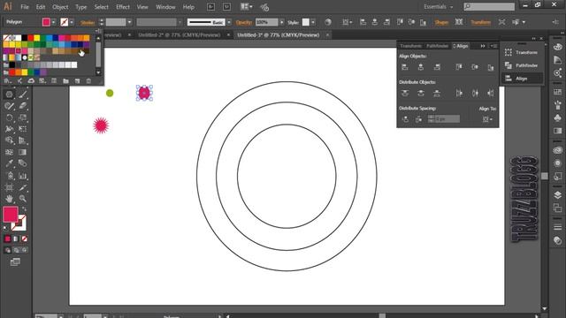Click Horizontal Distribute Center in Align panel
Screen dimensions: 566x318
(x=475, y=94)
